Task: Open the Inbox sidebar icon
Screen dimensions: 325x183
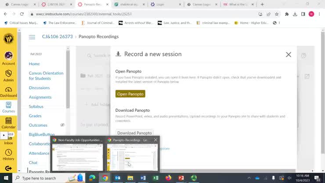Action: (x=8, y=139)
